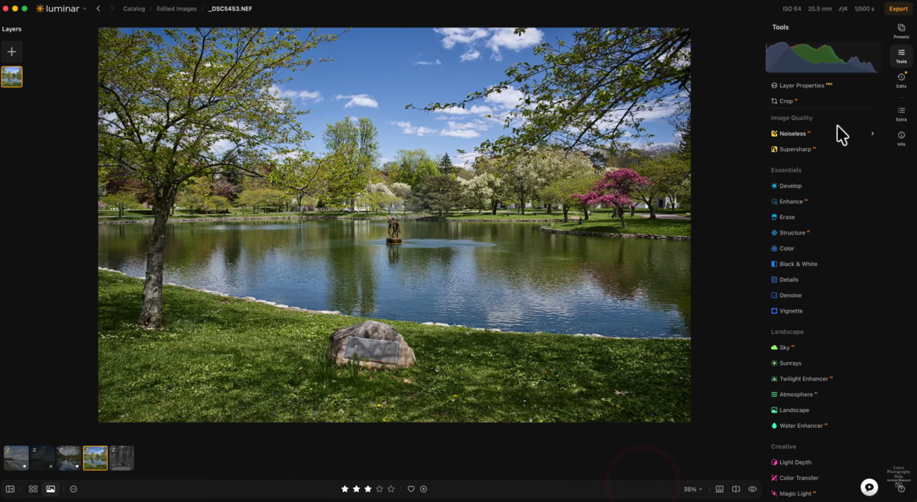Click the image fit view icon beside zoom
This screenshot has width=917, height=502.
(x=719, y=489)
